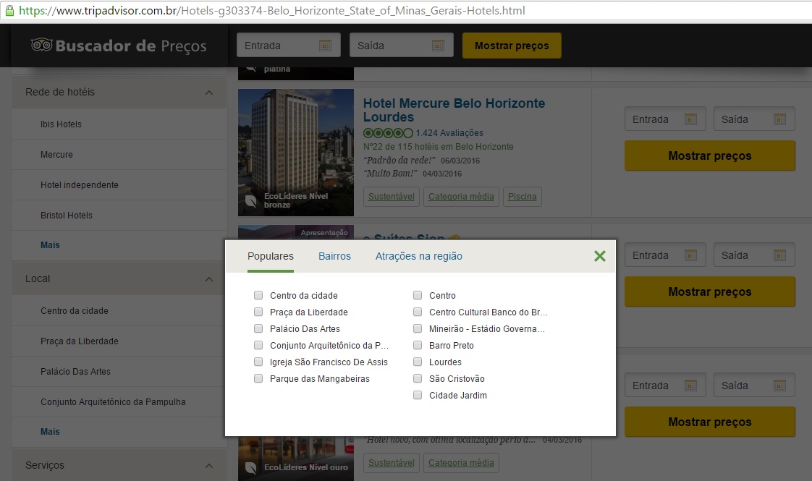Collapse the Serviços filter section
This screenshot has width=812, height=481.
click(x=209, y=466)
